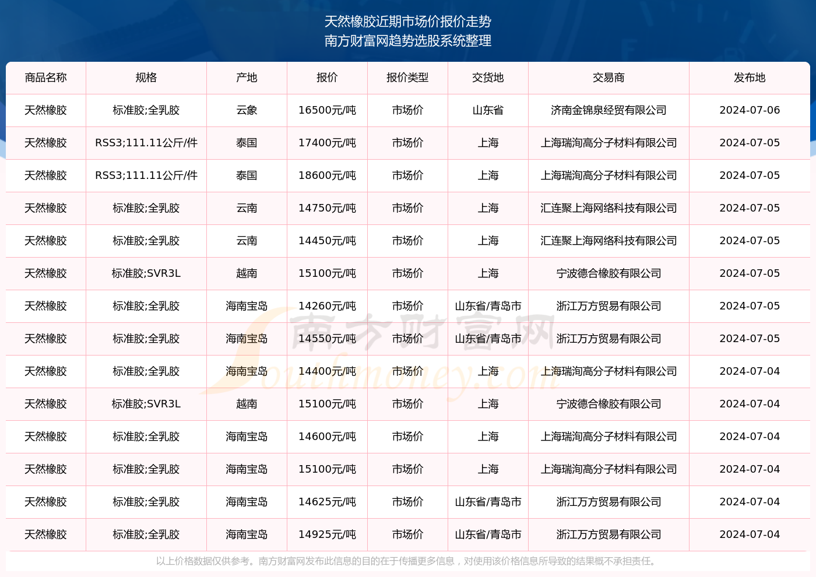Click 宁波德合橡胶有限公司 in the 2024-07-05 row
Viewport: 816px width, 577px height.
click(x=609, y=273)
